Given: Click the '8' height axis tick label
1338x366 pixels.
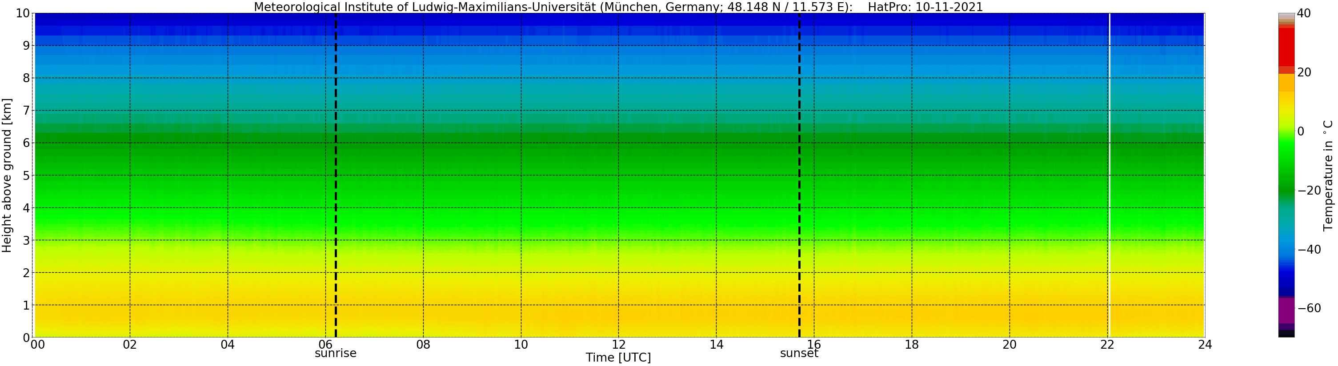Looking at the screenshot, I should (x=26, y=78).
